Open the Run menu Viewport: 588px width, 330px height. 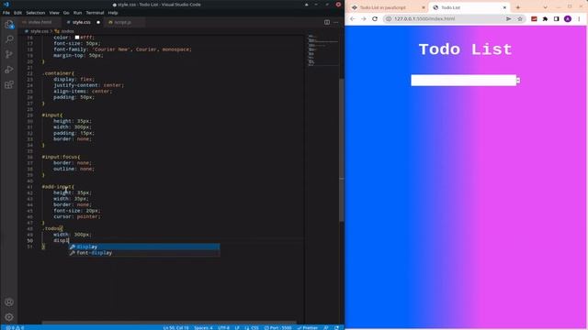[x=77, y=13]
